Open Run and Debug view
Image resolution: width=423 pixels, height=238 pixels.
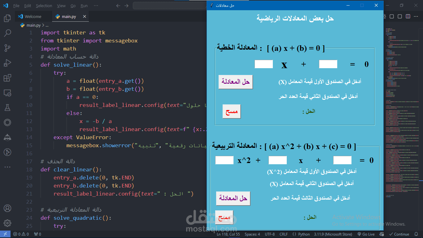click(7, 63)
